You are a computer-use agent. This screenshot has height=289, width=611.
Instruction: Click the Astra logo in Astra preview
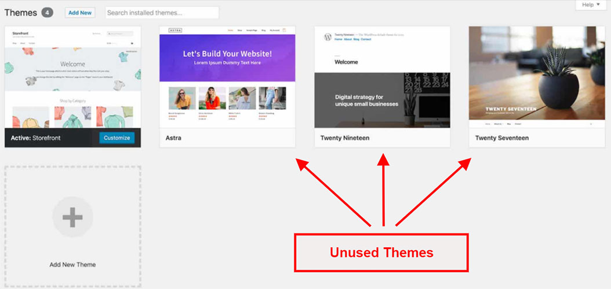[175, 30]
